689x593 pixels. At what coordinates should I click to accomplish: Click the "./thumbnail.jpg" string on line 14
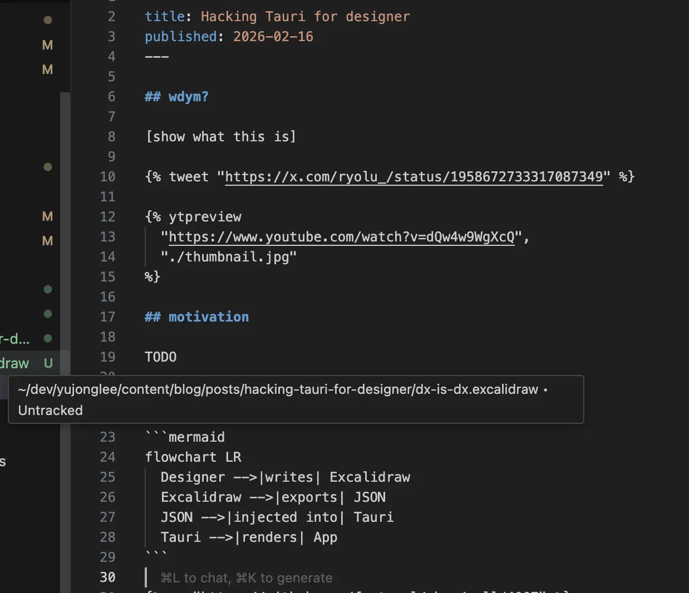pyautogui.click(x=228, y=257)
